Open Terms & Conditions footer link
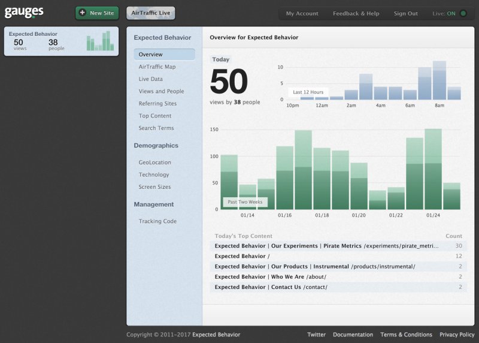The height and width of the screenshot is (343, 479). (406, 335)
